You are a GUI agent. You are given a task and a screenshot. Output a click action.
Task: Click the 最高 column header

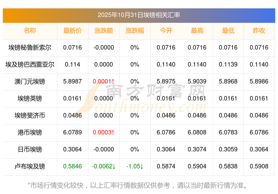(197, 31)
